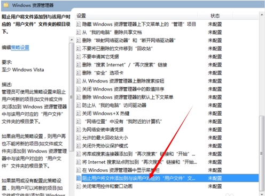
Task: Click policy icon for 删除默认上下文菜单 entry
Action: [x=79, y=97]
